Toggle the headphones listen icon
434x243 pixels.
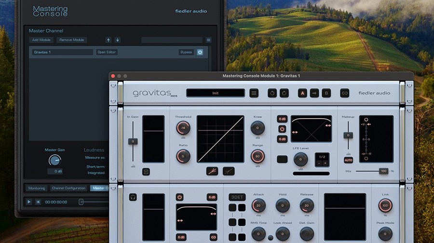[133, 197]
